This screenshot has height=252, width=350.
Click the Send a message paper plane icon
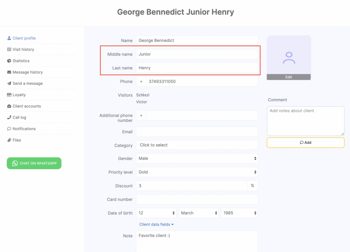[9, 83]
